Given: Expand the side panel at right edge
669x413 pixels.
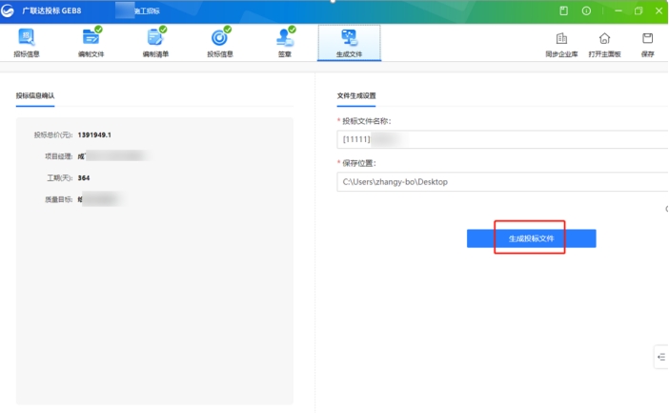Looking at the screenshot, I should pyautogui.click(x=661, y=357).
